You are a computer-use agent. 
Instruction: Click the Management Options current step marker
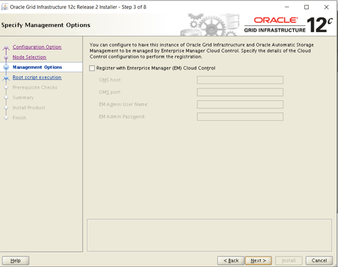click(x=6, y=67)
